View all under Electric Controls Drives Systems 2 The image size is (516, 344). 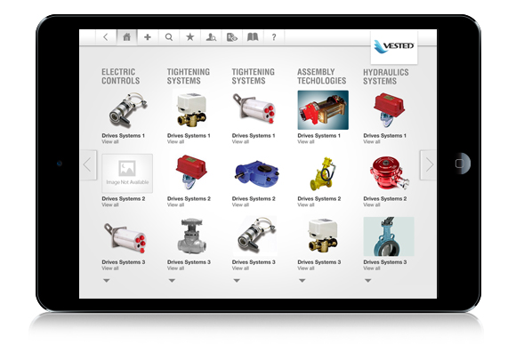click(x=110, y=204)
